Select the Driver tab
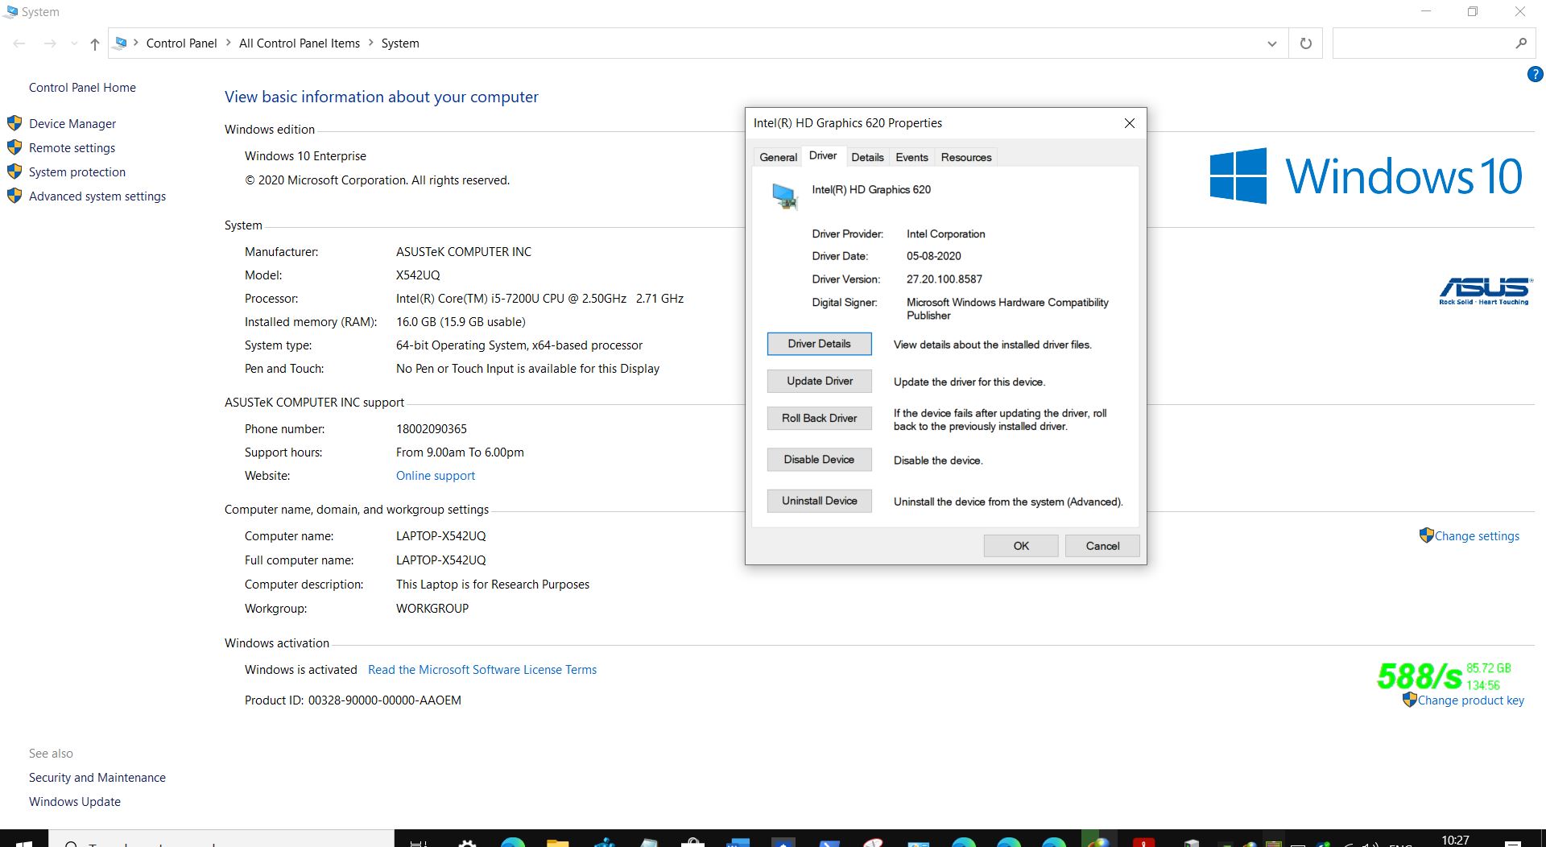 [822, 155]
